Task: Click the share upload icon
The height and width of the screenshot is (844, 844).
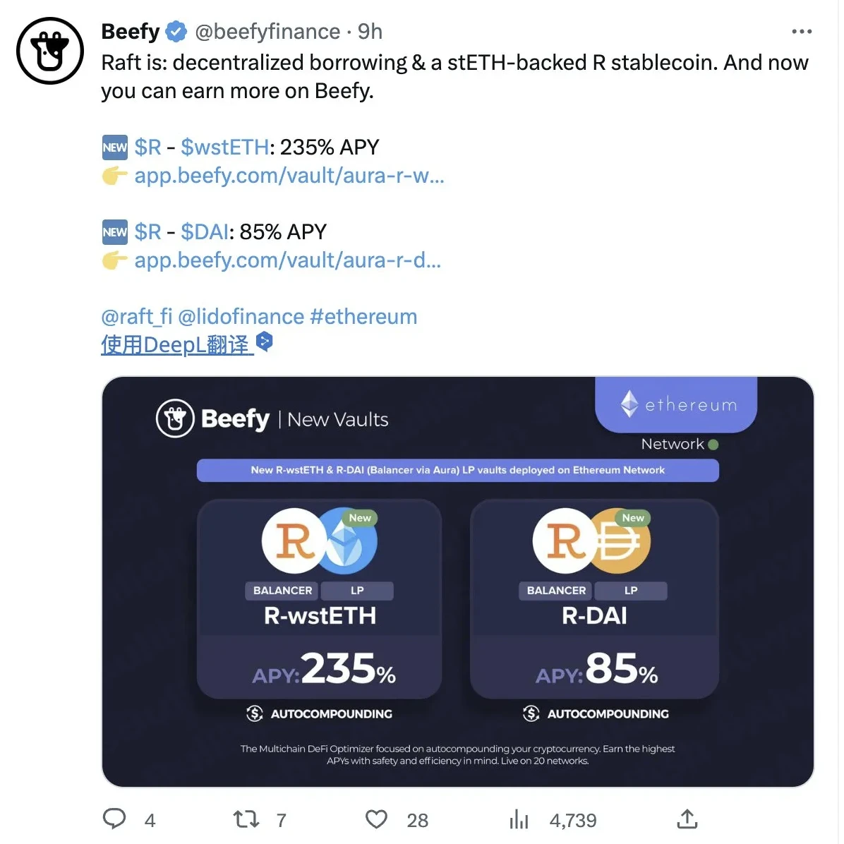Action: 687,819
